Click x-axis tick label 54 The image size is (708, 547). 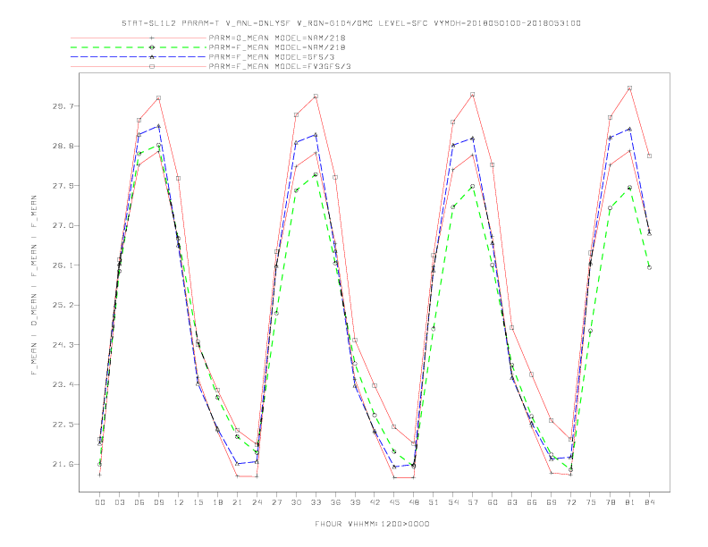(x=453, y=502)
